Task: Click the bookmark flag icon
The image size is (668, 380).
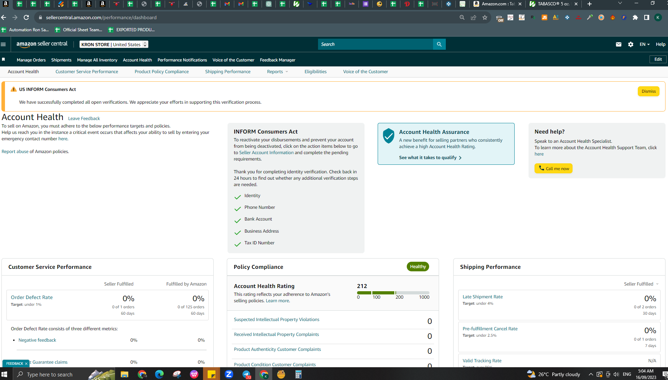Action: point(4,60)
